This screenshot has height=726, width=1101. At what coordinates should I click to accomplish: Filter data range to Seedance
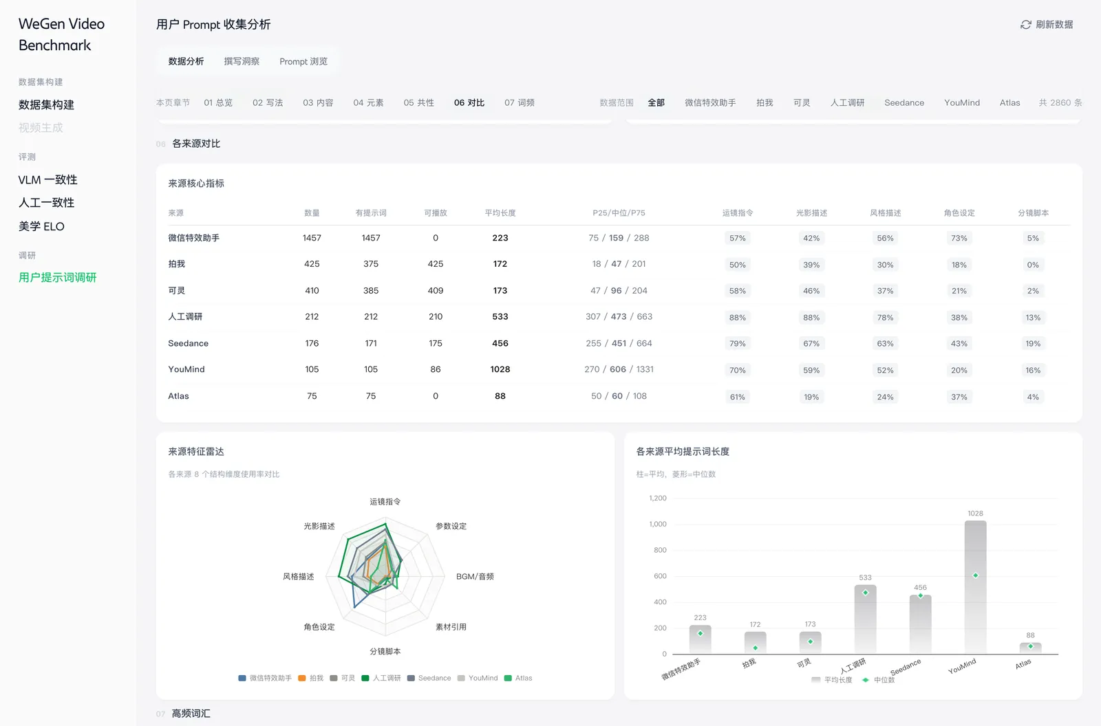tap(904, 103)
